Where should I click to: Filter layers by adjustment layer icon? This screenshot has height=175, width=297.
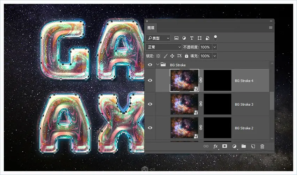click(x=184, y=38)
